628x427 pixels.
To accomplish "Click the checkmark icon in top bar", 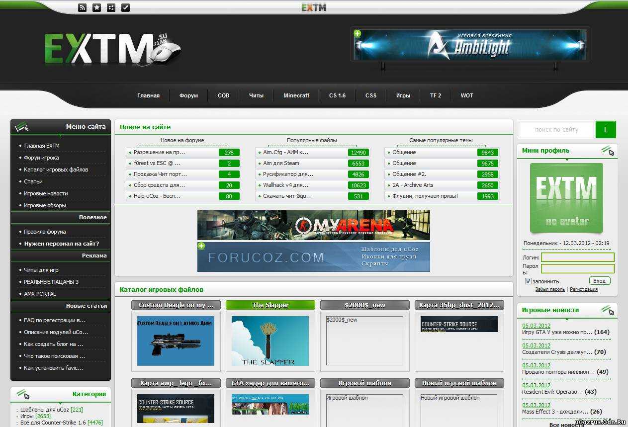I will click(125, 7).
